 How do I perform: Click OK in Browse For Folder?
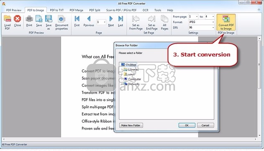pos(187,125)
